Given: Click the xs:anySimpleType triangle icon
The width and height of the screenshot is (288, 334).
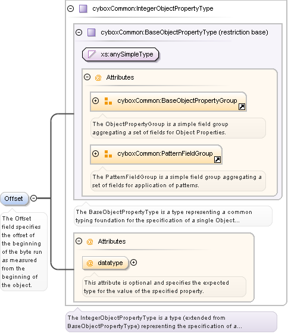Looking at the screenshot, I should pos(92,54).
